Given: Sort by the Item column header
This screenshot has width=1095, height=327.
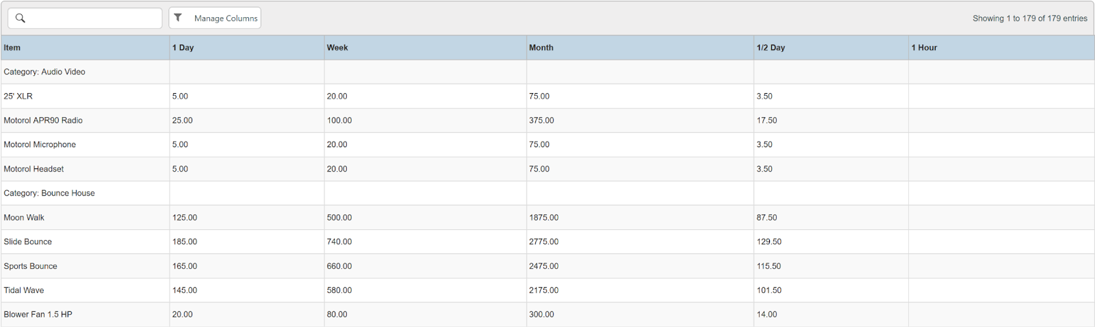Looking at the screenshot, I should (x=12, y=48).
